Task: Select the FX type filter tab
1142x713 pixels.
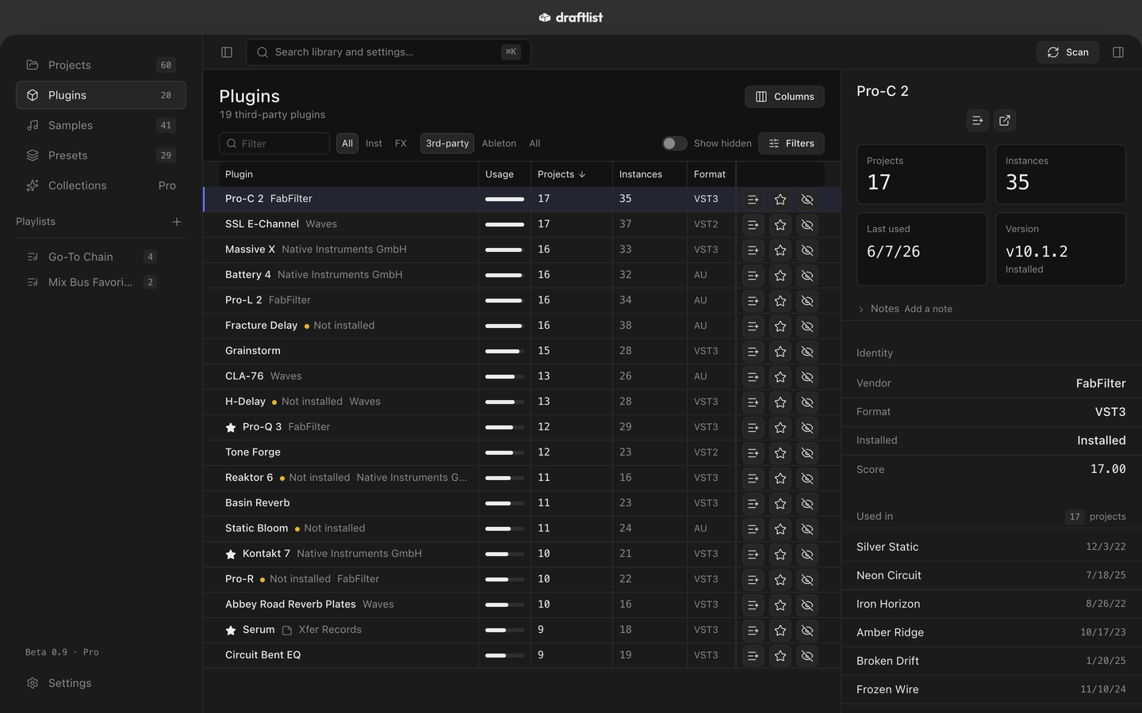Action: (x=400, y=143)
